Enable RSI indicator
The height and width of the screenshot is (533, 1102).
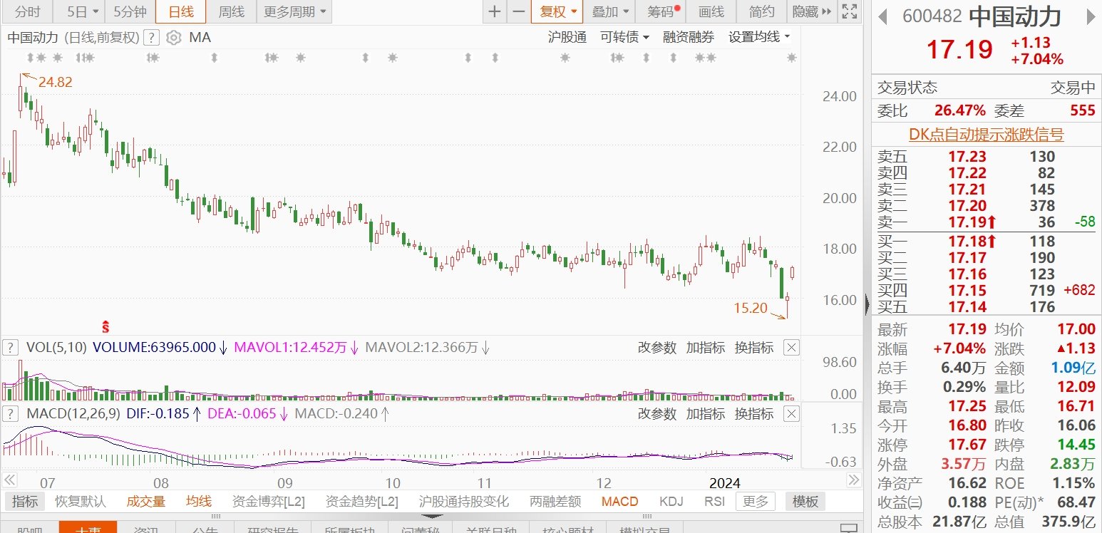coord(714,502)
